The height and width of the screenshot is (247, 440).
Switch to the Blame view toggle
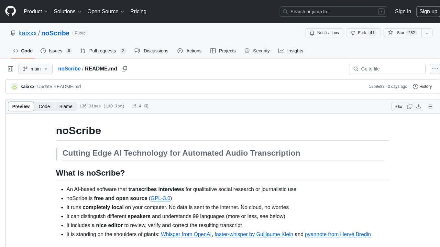[x=66, y=106]
